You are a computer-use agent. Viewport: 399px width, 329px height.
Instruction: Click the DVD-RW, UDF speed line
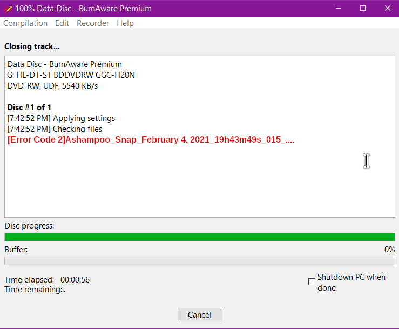(52, 86)
